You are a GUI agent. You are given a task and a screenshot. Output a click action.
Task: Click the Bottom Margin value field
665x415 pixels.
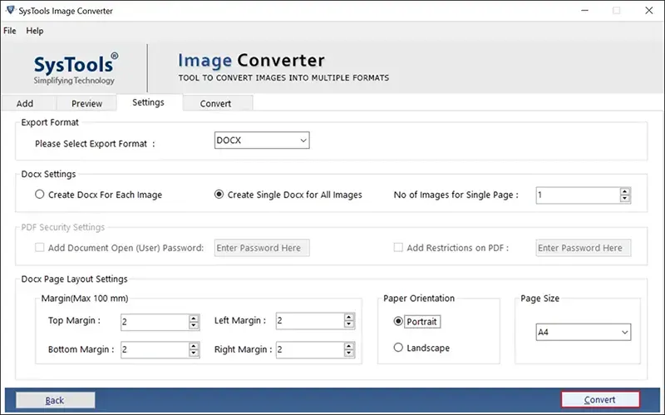coord(155,350)
